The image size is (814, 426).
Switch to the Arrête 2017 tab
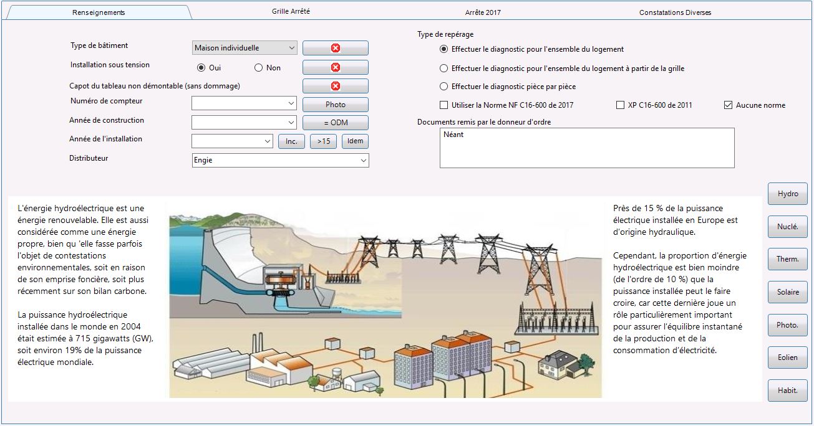(483, 12)
